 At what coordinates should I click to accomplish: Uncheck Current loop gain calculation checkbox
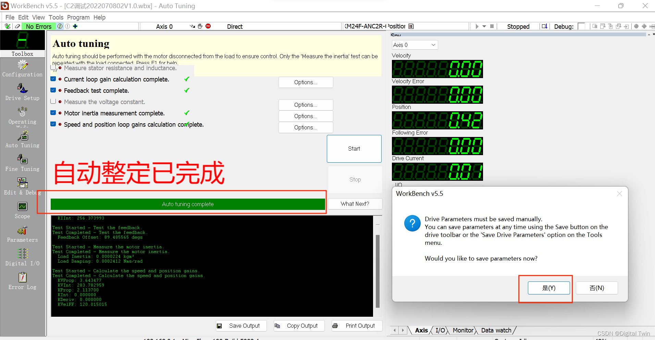53,79
